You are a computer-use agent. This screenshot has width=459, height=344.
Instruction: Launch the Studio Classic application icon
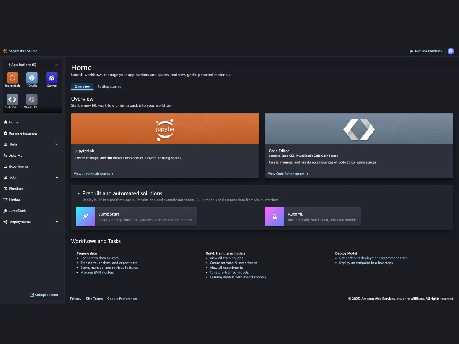click(32, 100)
